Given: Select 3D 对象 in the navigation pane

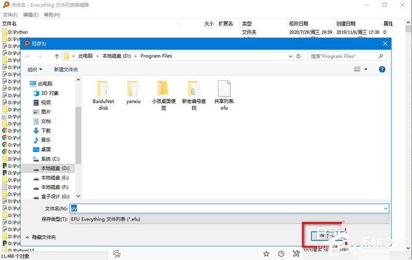Looking at the screenshot, I should 46,93.
